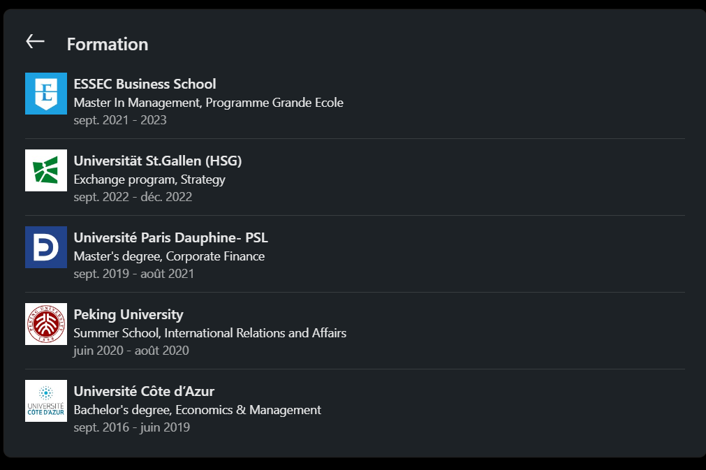This screenshot has width=706, height=470.
Task: Click the juin 2020 - août 2020 dates
Action: 131,351
